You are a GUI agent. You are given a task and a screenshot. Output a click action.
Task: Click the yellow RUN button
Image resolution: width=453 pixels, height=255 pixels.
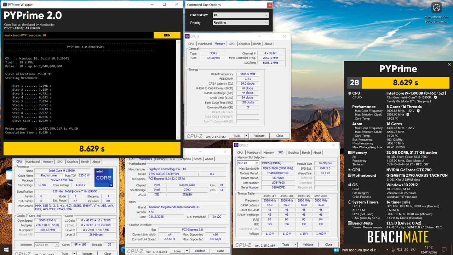[x=167, y=35]
